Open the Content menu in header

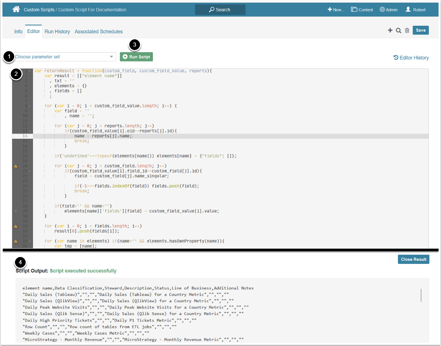[362, 10]
